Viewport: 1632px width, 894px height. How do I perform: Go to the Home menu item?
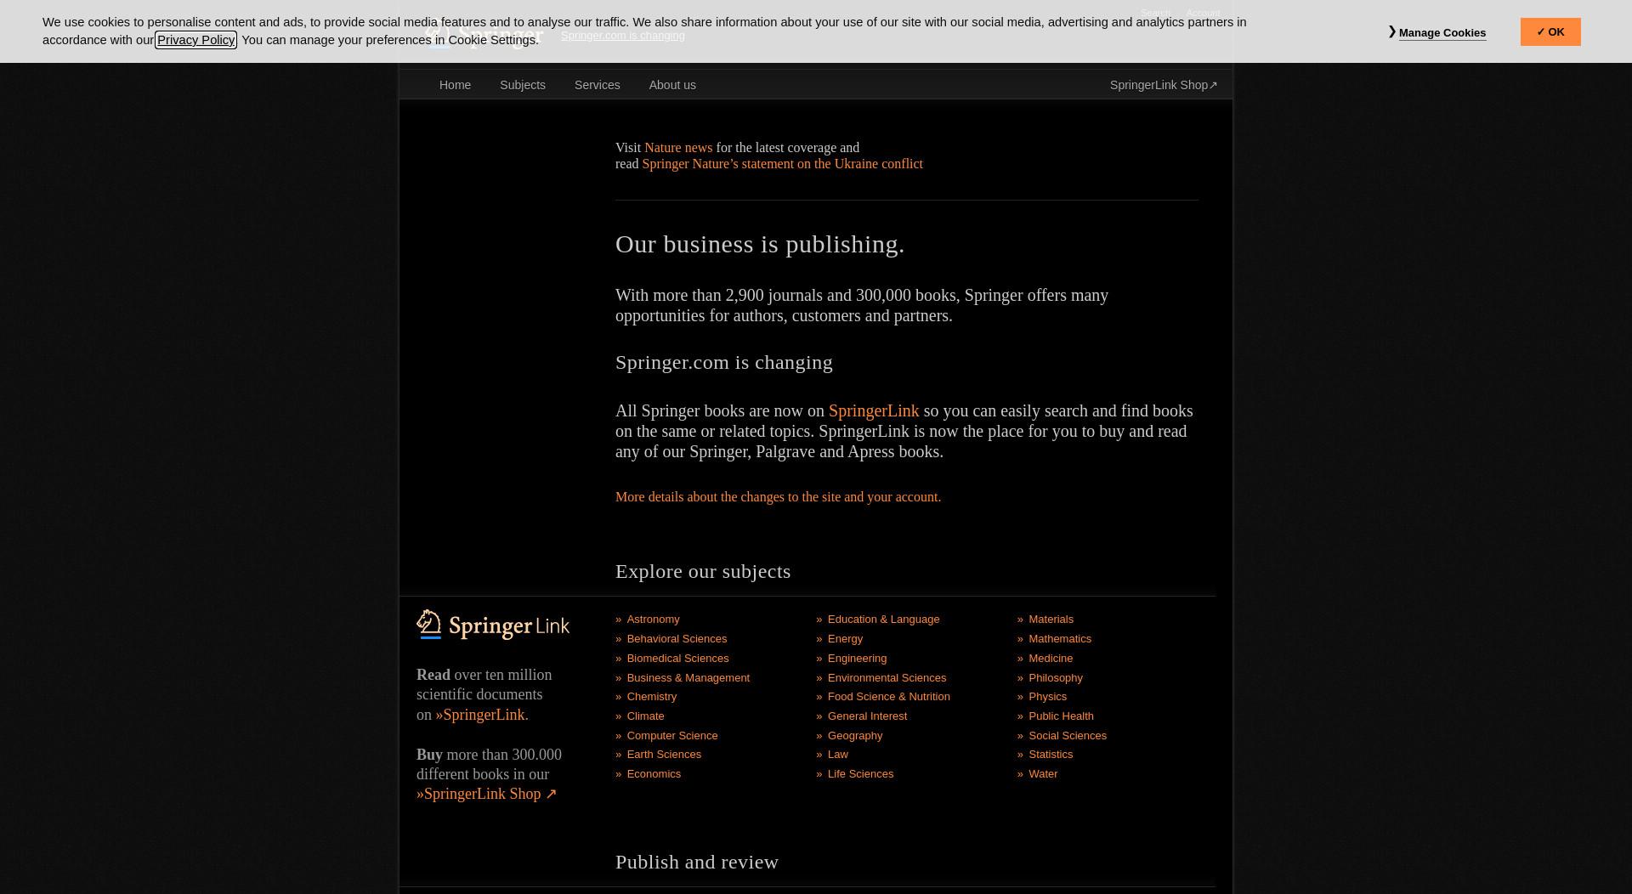click(455, 85)
